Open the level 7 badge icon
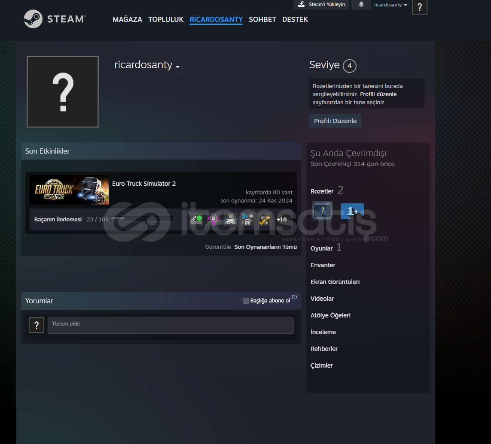The image size is (491, 444). tap(322, 211)
